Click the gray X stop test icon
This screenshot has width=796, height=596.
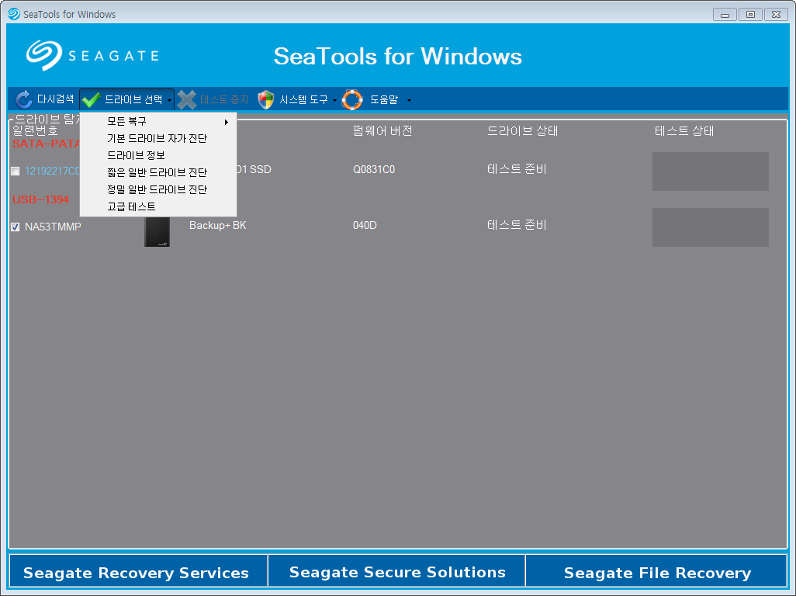point(187,99)
